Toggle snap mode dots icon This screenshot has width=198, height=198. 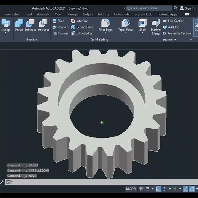point(147,189)
